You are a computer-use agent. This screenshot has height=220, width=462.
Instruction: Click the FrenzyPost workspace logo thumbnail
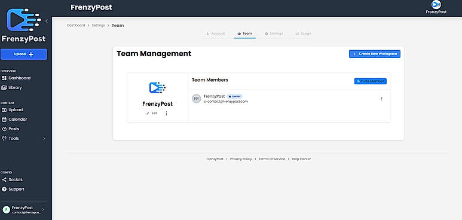pyautogui.click(x=157, y=88)
